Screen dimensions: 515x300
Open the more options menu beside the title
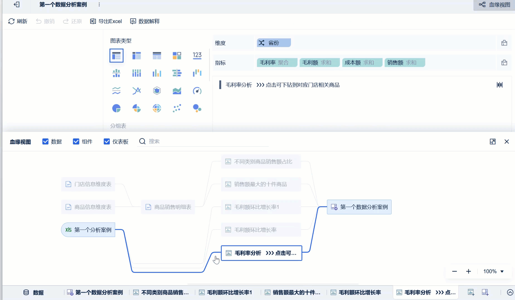point(99,4)
